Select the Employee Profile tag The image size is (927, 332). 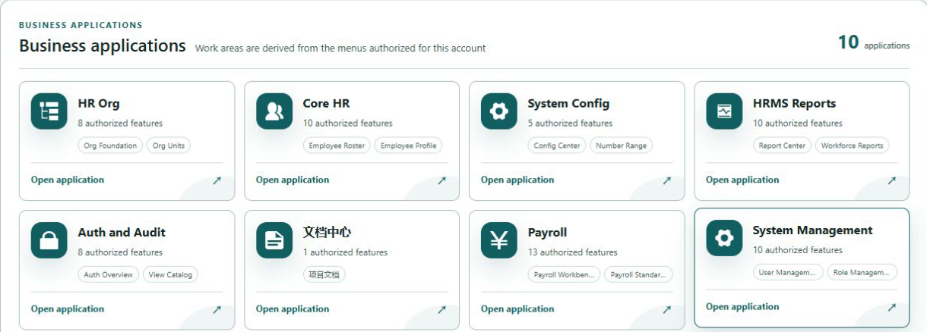pos(408,146)
